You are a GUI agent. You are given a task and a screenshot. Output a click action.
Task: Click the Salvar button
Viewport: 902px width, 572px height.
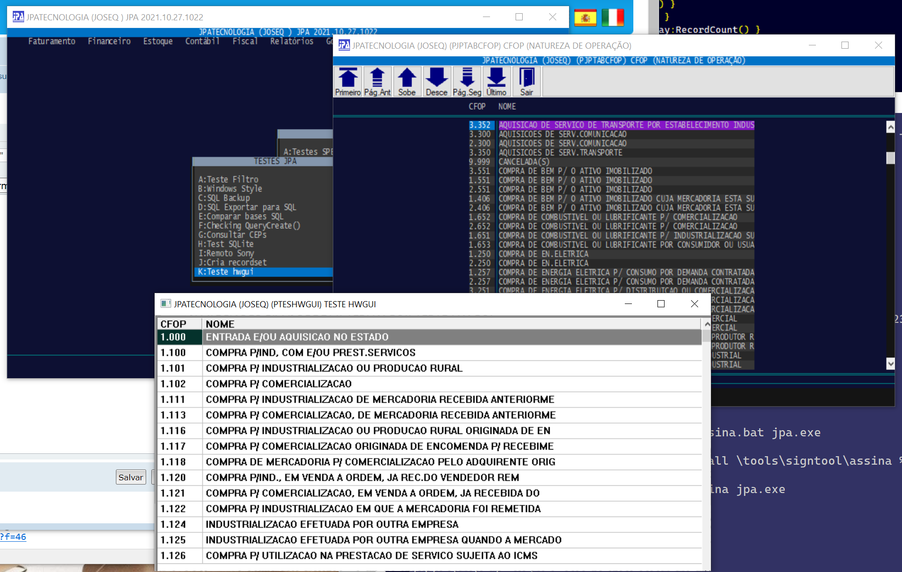pos(131,477)
